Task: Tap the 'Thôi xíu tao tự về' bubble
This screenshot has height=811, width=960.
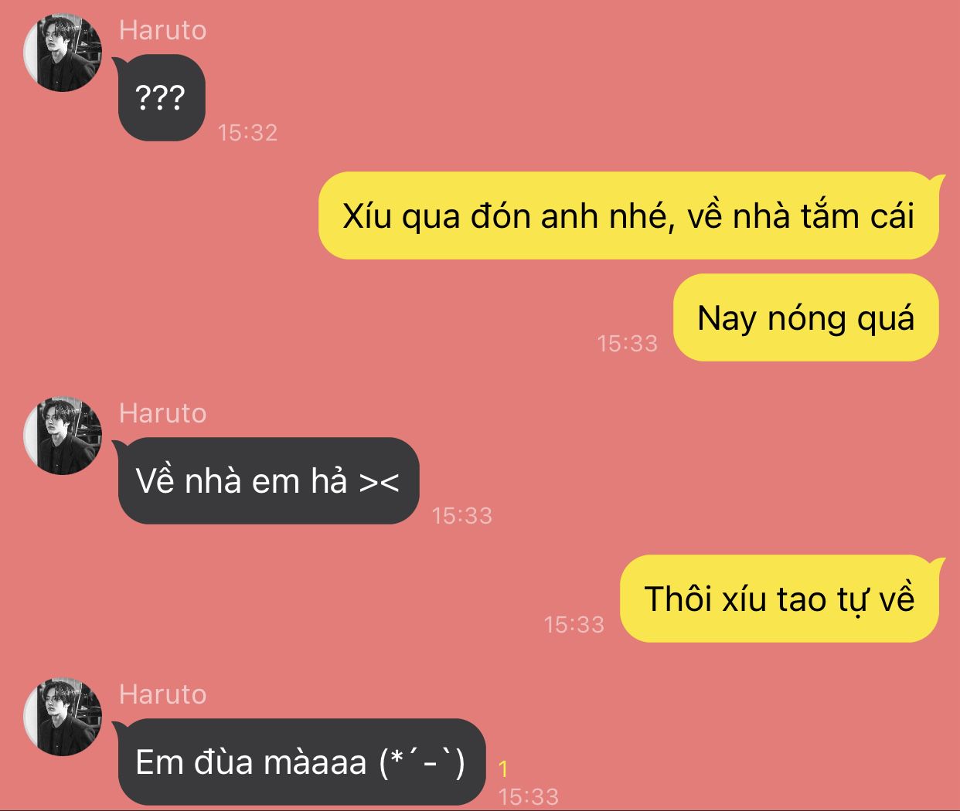Action: point(781,599)
